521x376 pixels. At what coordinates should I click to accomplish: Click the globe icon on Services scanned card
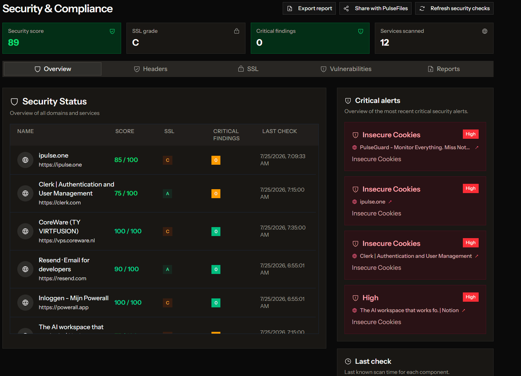485,31
